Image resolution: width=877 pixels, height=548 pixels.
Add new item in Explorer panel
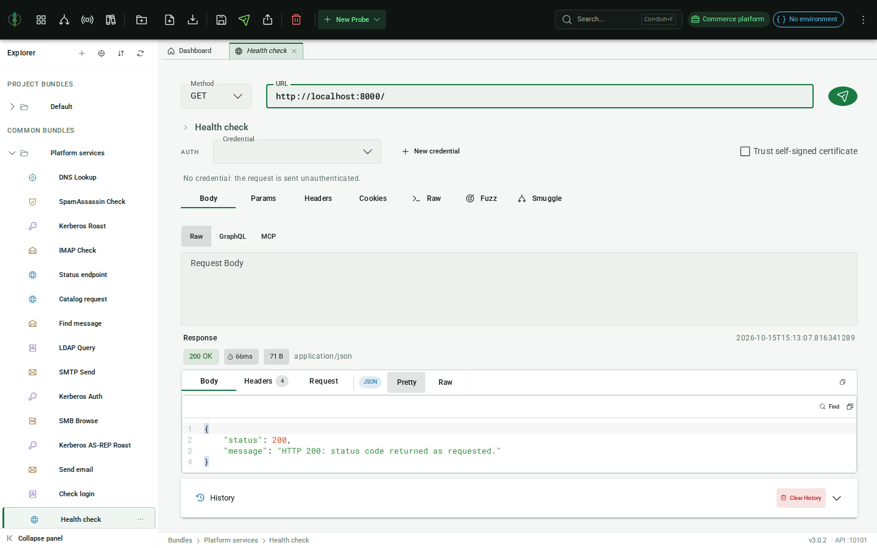82,54
